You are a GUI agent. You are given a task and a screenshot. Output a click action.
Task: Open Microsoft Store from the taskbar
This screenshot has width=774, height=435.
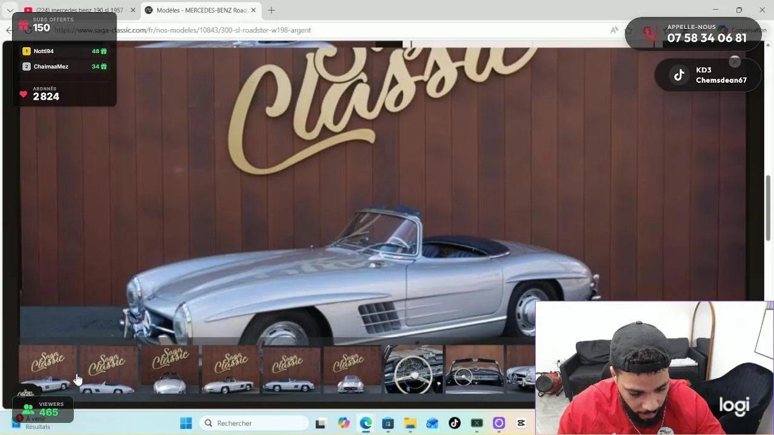(x=388, y=423)
